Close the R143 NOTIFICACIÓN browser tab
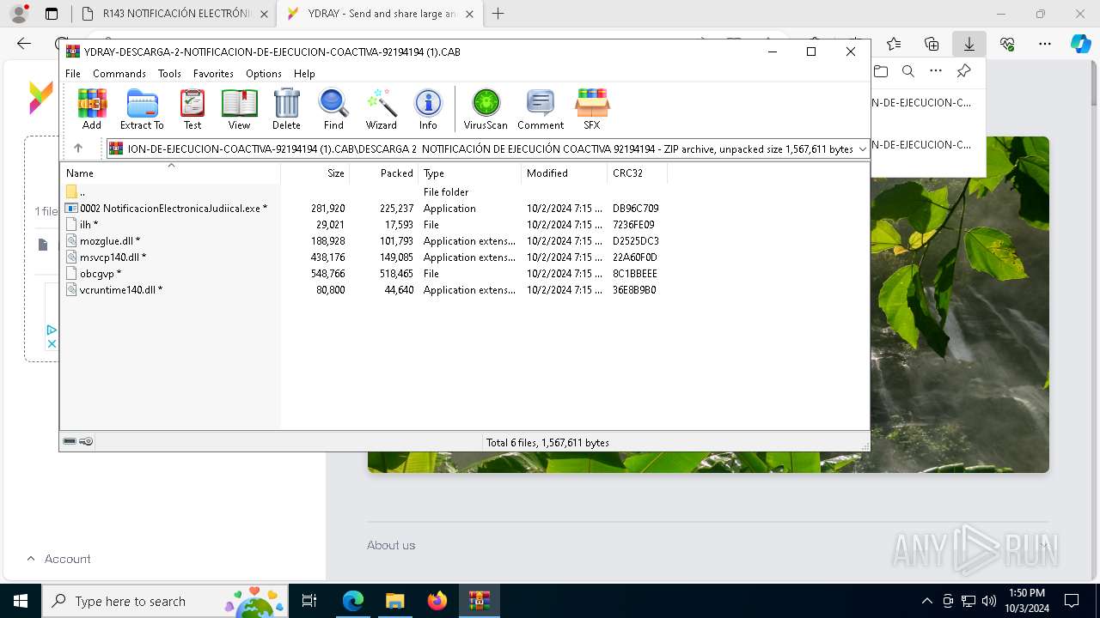This screenshot has height=618, width=1100. [x=264, y=14]
